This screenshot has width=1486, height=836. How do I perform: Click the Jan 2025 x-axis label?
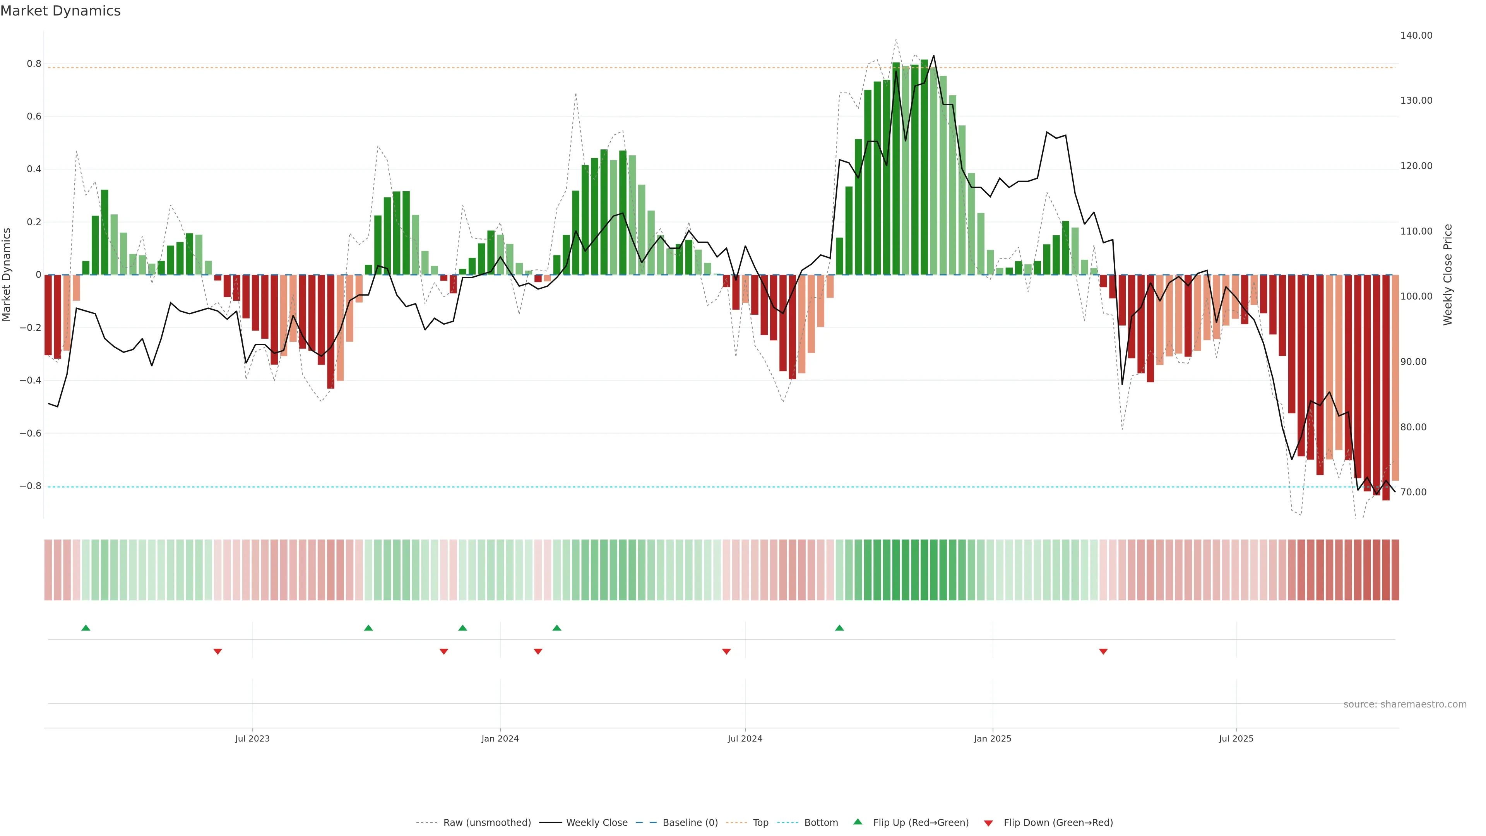tap(992, 738)
